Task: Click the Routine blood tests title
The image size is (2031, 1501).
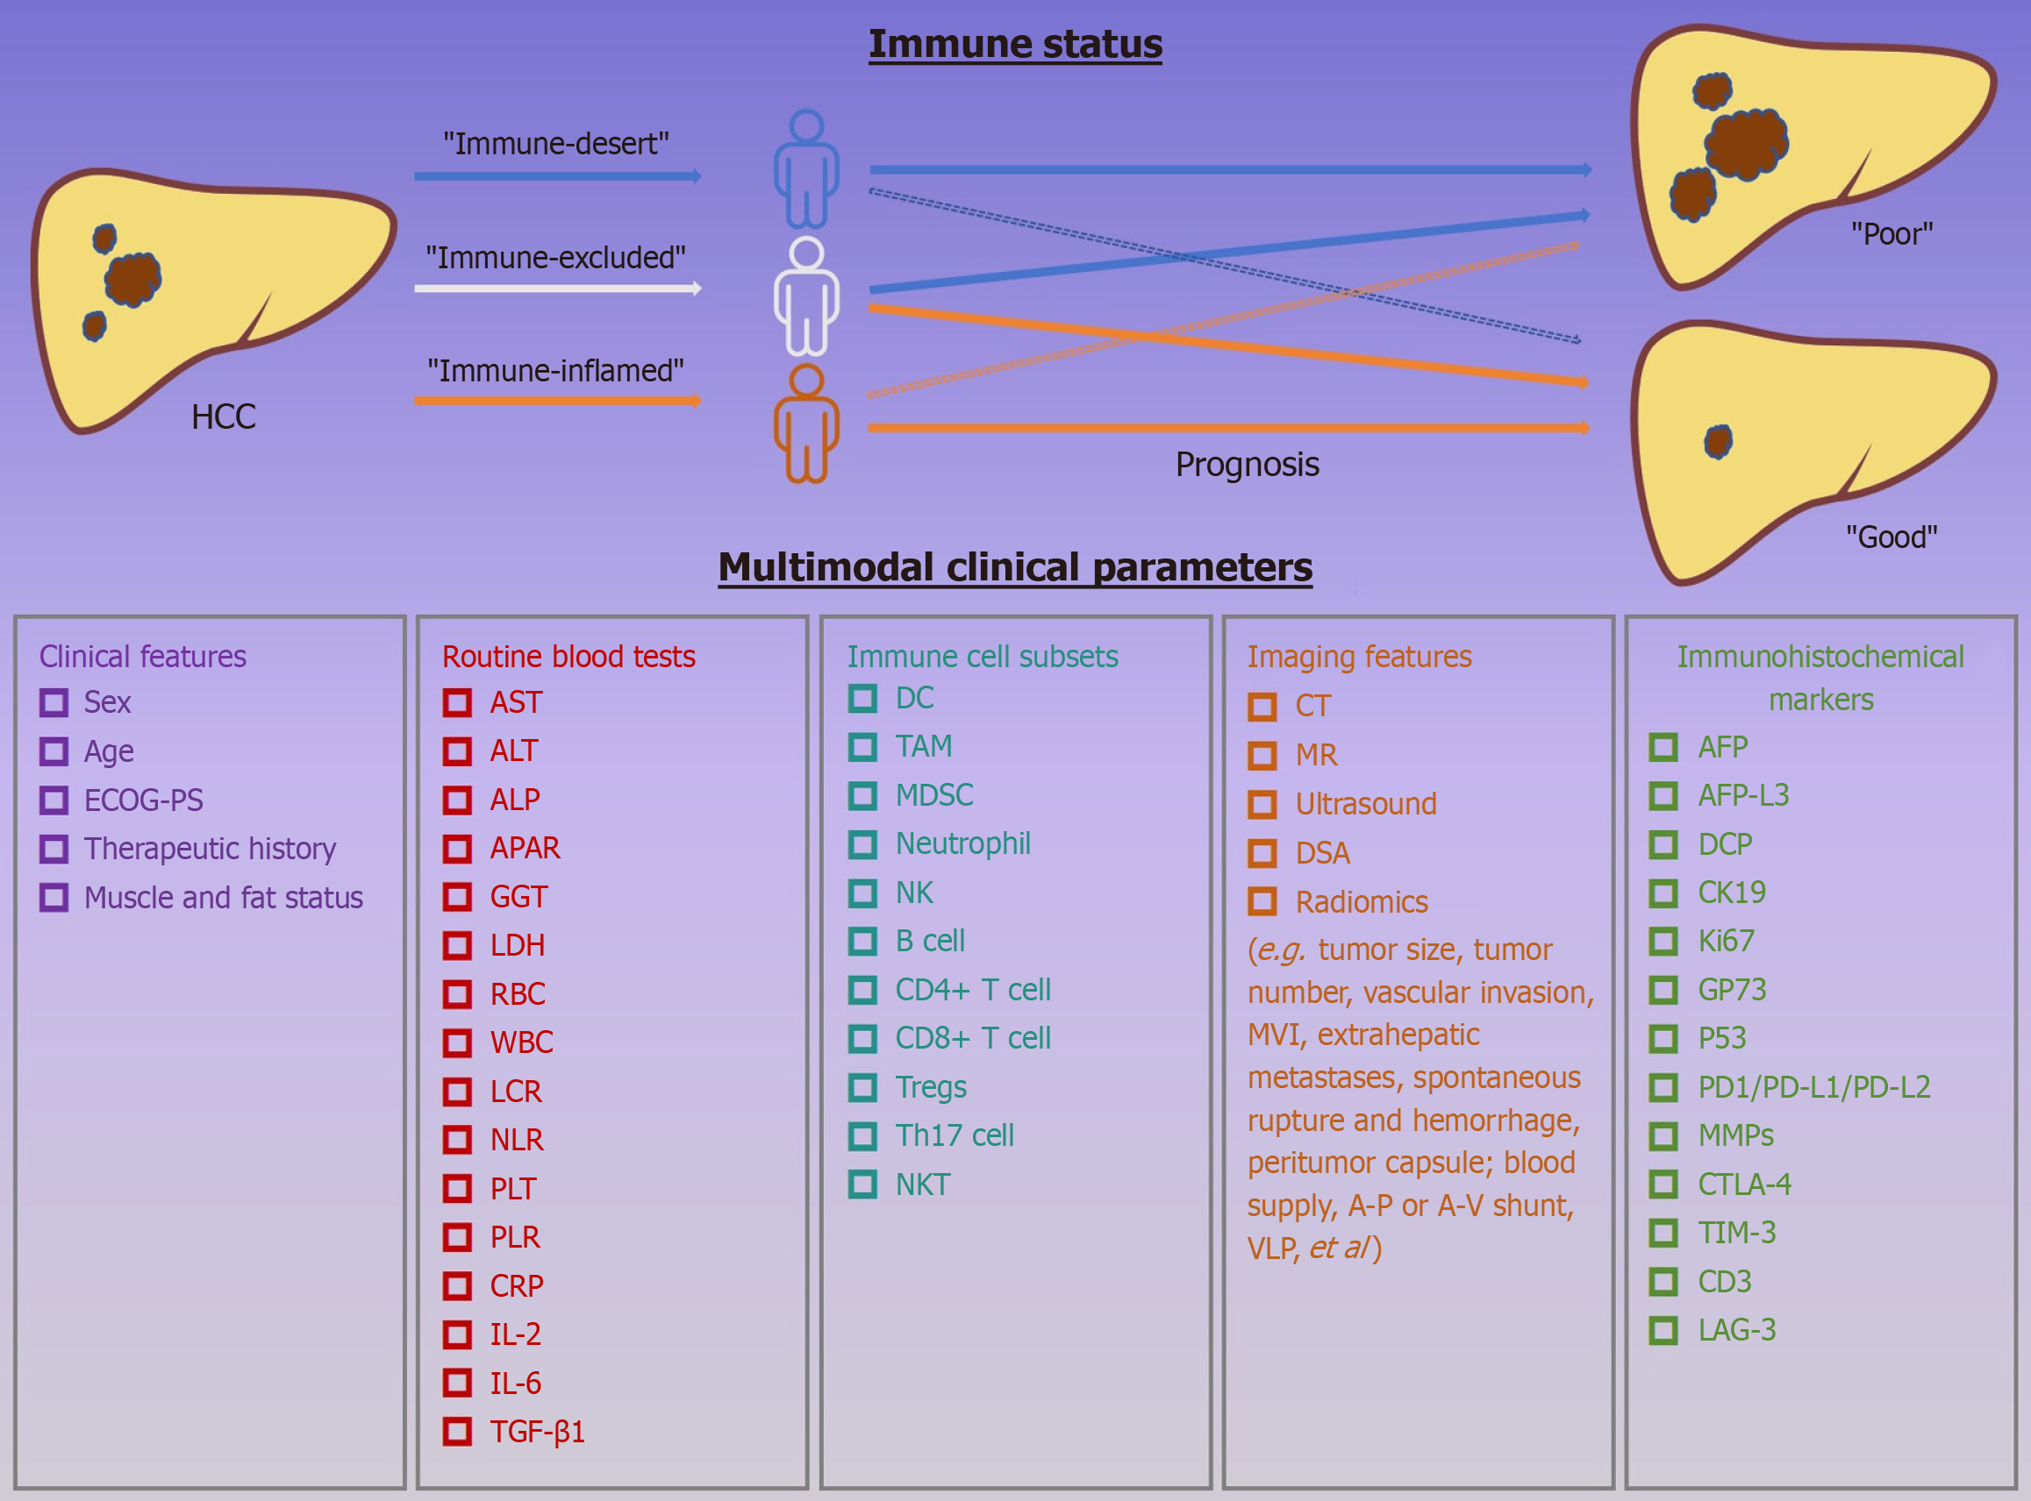Action: pyautogui.click(x=569, y=656)
